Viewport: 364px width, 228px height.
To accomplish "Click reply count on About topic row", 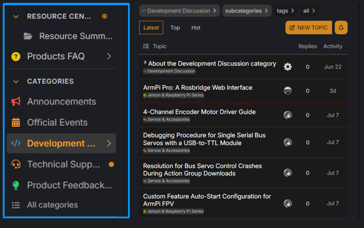I will coord(307,67).
